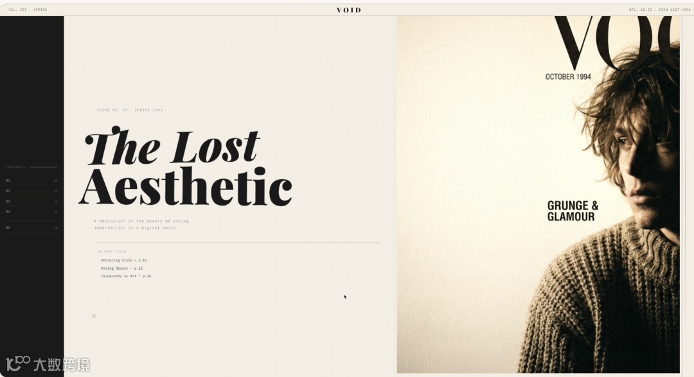The width and height of the screenshot is (694, 377).
Task: Click the small X close icon
Action: tap(94, 316)
